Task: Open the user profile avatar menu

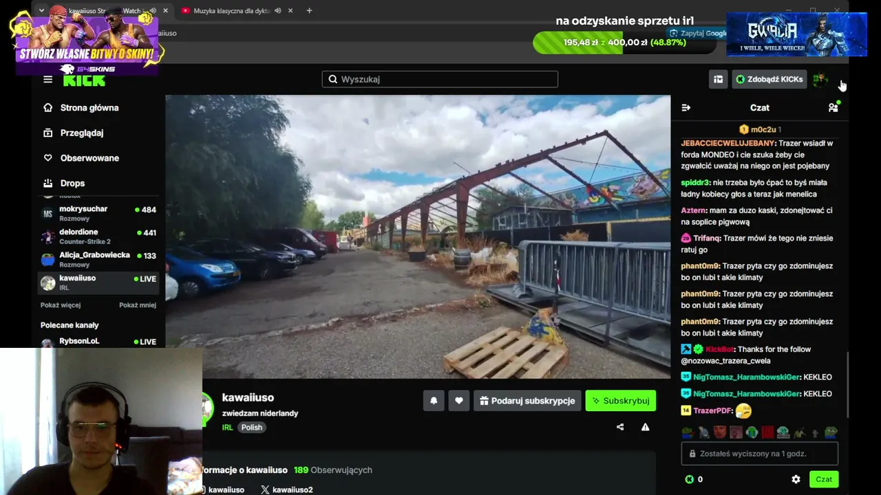Action: (820, 80)
